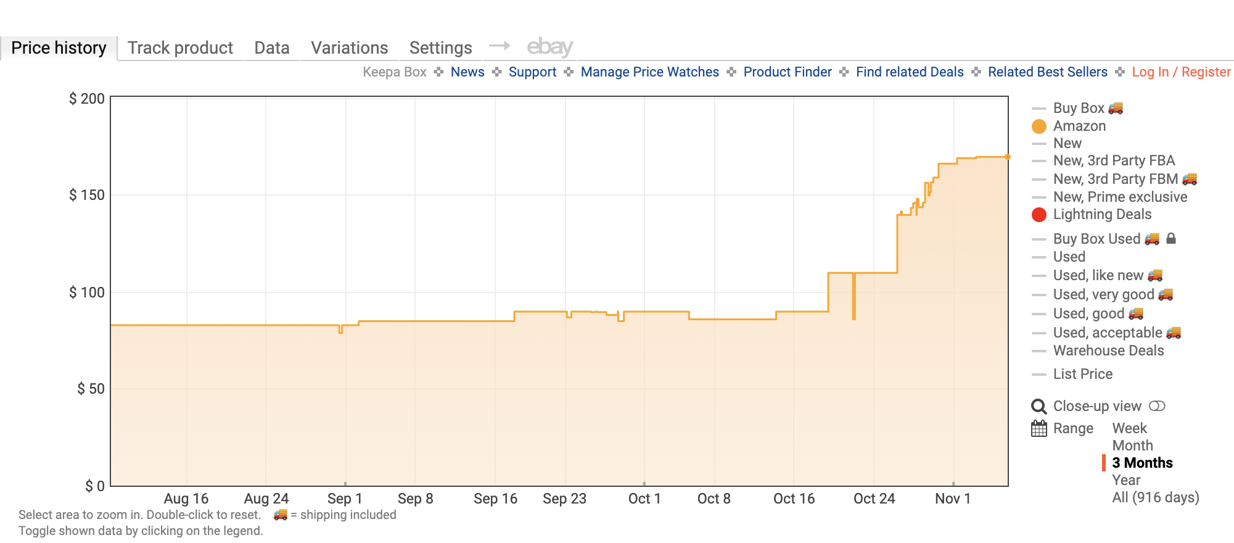Toggle Used, like new series
Screen dimensions: 1234x543
pyautogui.click(x=1098, y=275)
